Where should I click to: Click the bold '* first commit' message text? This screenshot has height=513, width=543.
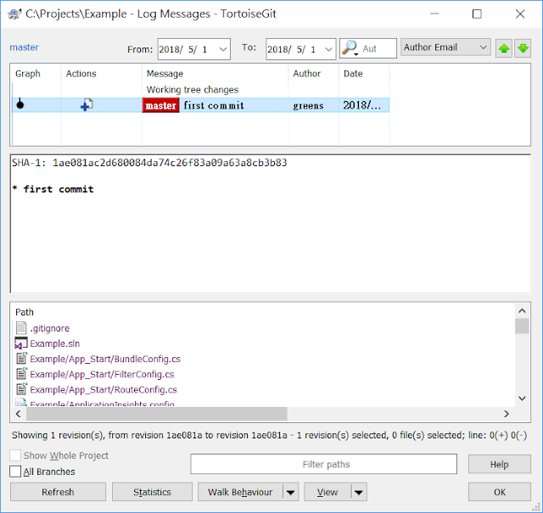pos(53,189)
